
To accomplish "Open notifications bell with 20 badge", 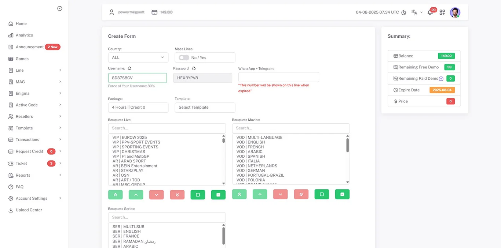I will [430, 12].
